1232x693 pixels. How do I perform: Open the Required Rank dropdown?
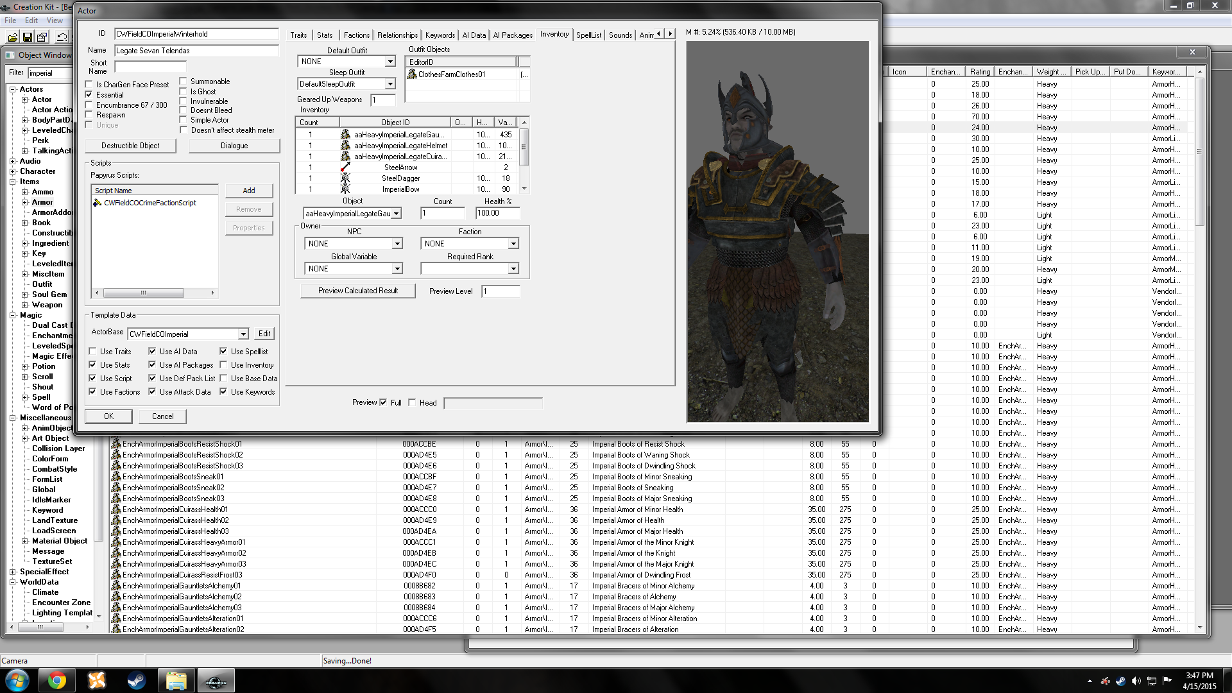pos(513,269)
